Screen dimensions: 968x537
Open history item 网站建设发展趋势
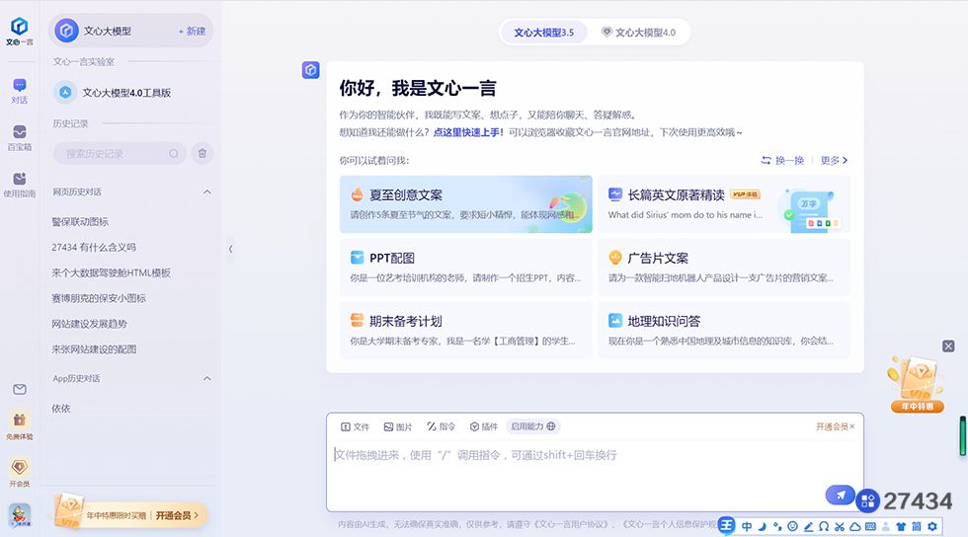(89, 324)
